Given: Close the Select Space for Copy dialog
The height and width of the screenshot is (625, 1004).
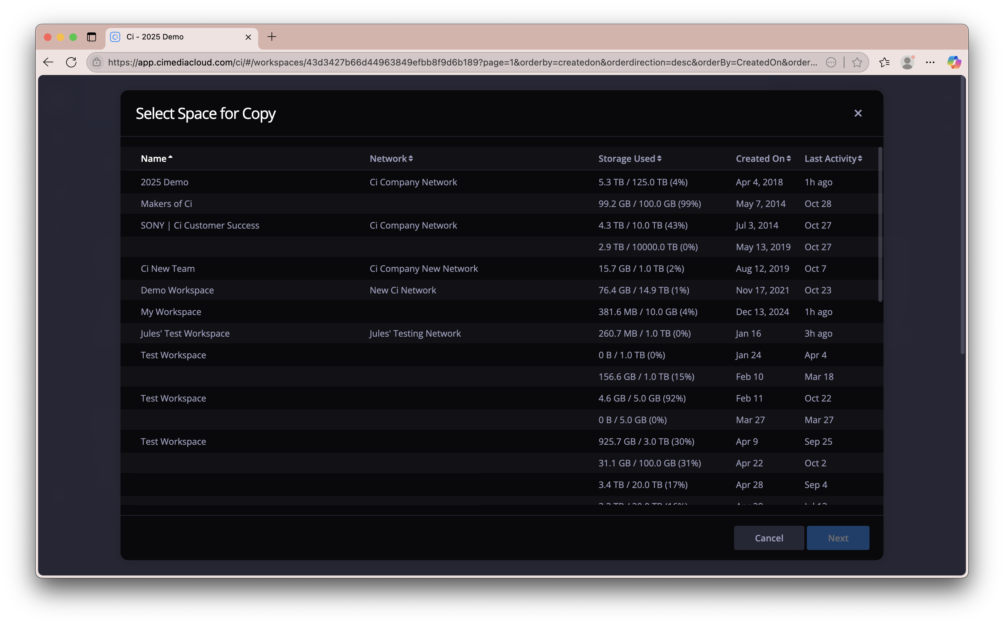Looking at the screenshot, I should [x=858, y=113].
